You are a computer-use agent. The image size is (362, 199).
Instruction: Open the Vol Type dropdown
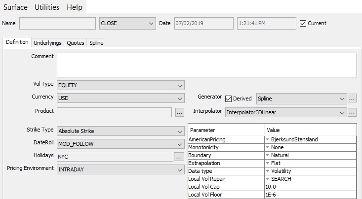click(121, 85)
